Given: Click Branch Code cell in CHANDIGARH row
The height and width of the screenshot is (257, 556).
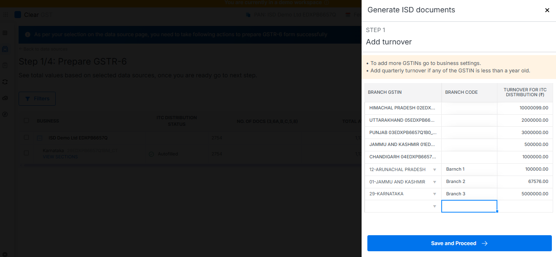Looking at the screenshot, I should click(x=469, y=157).
